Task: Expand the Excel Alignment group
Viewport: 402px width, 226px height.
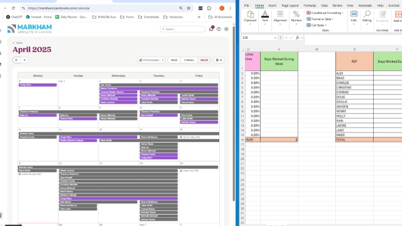Action: [x=280, y=24]
